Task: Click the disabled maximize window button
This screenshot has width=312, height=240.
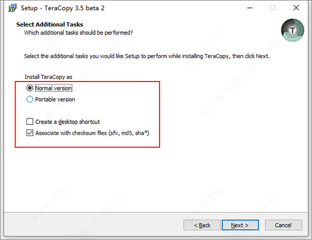Action: [272, 8]
